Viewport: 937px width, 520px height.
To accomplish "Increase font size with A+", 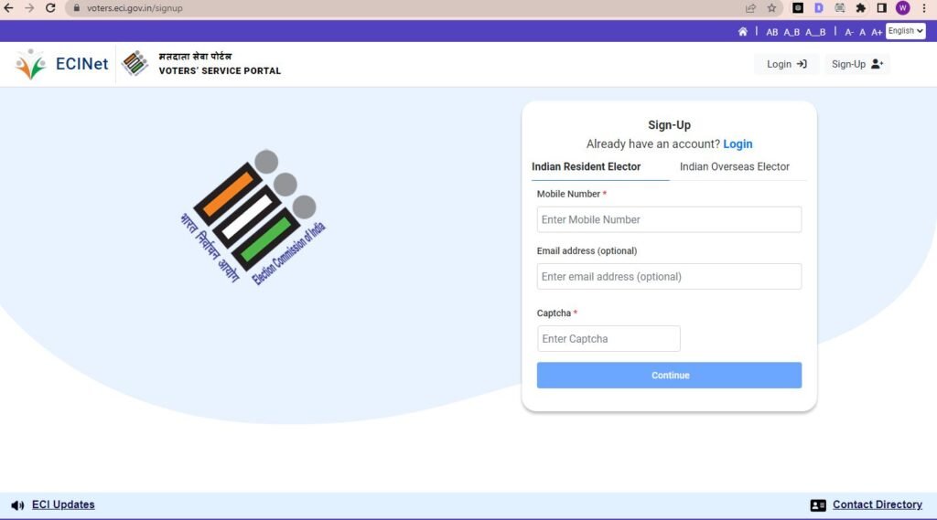I will (x=877, y=32).
